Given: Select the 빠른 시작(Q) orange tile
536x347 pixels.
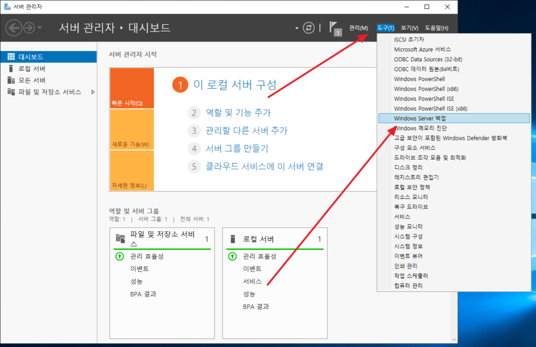Looking at the screenshot, I should pos(131,88).
